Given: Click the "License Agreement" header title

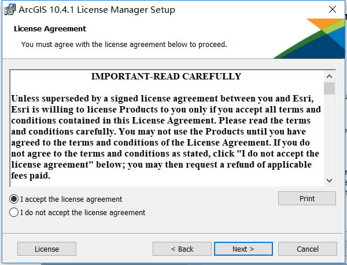Looking at the screenshot, I should pos(50,29).
